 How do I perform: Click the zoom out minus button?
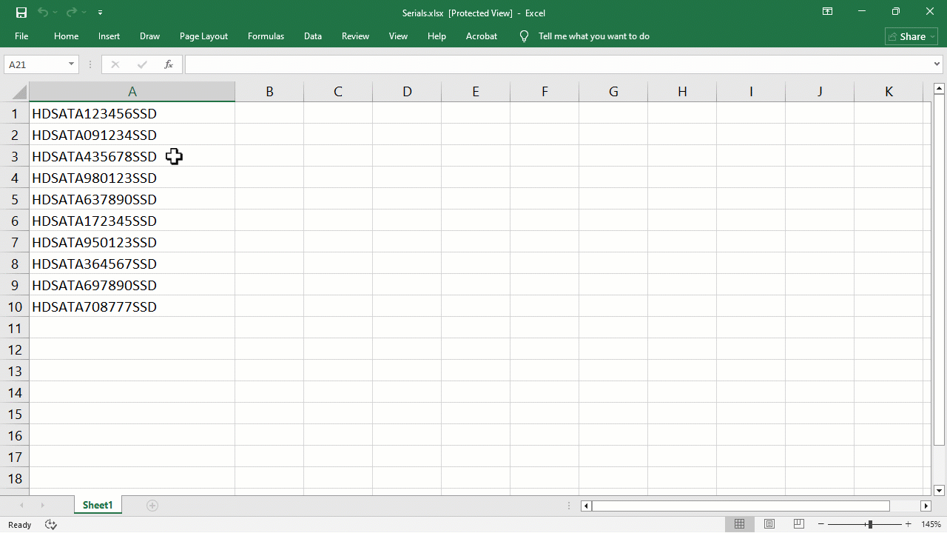(821, 524)
